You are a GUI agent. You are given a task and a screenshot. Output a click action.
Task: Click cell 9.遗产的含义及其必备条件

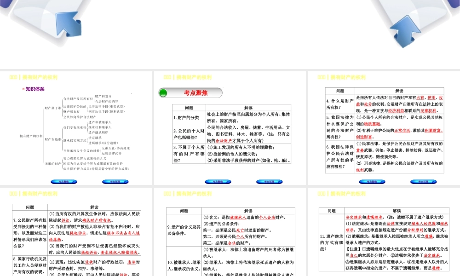pyautogui.click(x=184, y=230)
